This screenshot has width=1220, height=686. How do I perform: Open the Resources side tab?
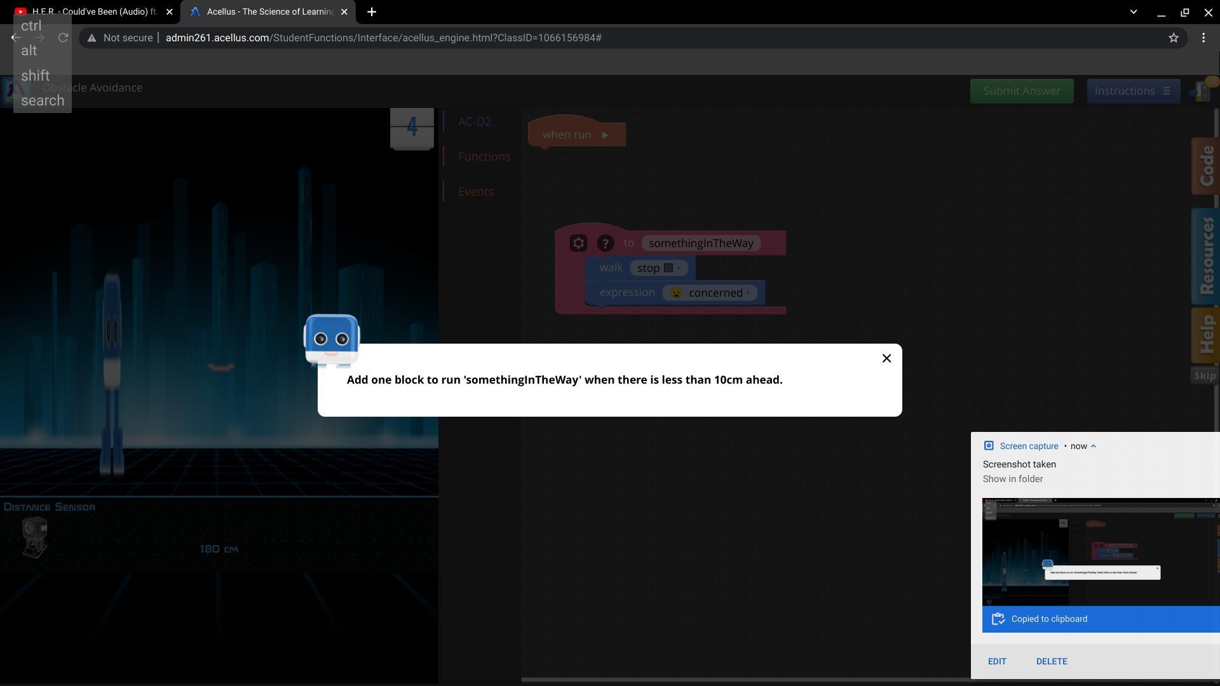coord(1206,255)
